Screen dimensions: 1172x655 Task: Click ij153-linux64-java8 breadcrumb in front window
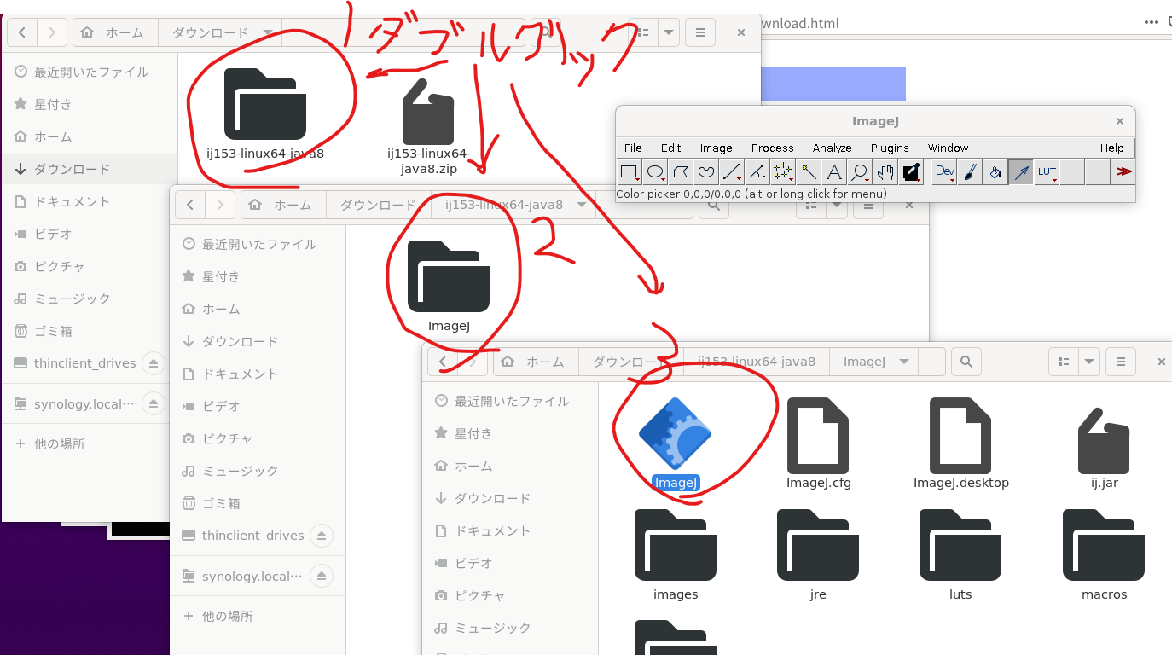757,362
